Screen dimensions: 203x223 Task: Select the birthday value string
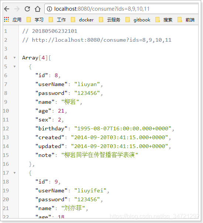[x=123, y=128]
